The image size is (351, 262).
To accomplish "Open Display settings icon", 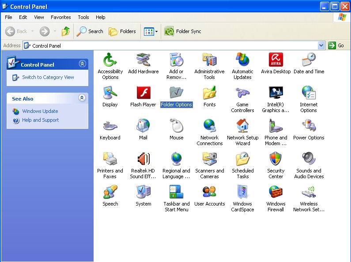I will pyautogui.click(x=110, y=93).
